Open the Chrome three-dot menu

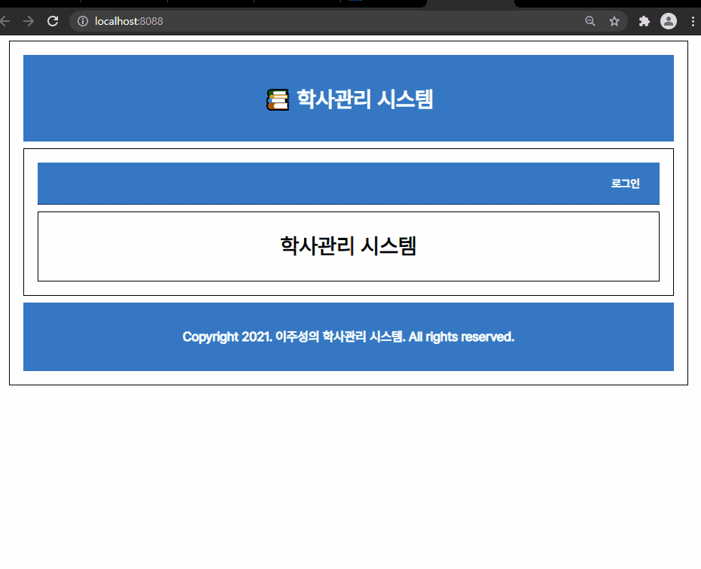693,21
